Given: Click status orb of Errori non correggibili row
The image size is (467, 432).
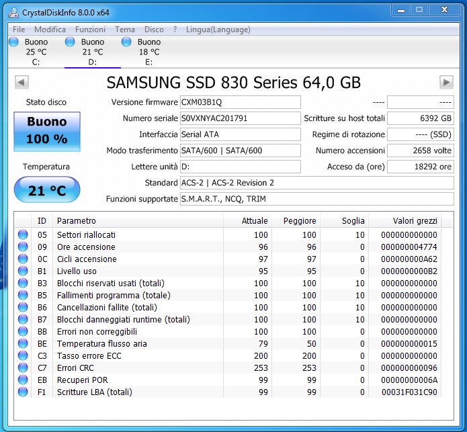Looking at the screenshot, I should pyautogui.click(x=23, y=331).
